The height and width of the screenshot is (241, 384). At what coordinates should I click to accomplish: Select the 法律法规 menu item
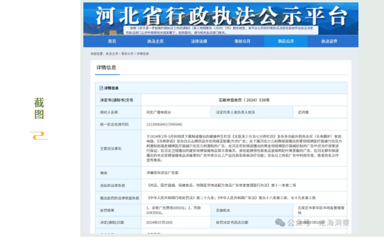pos(199,41)
